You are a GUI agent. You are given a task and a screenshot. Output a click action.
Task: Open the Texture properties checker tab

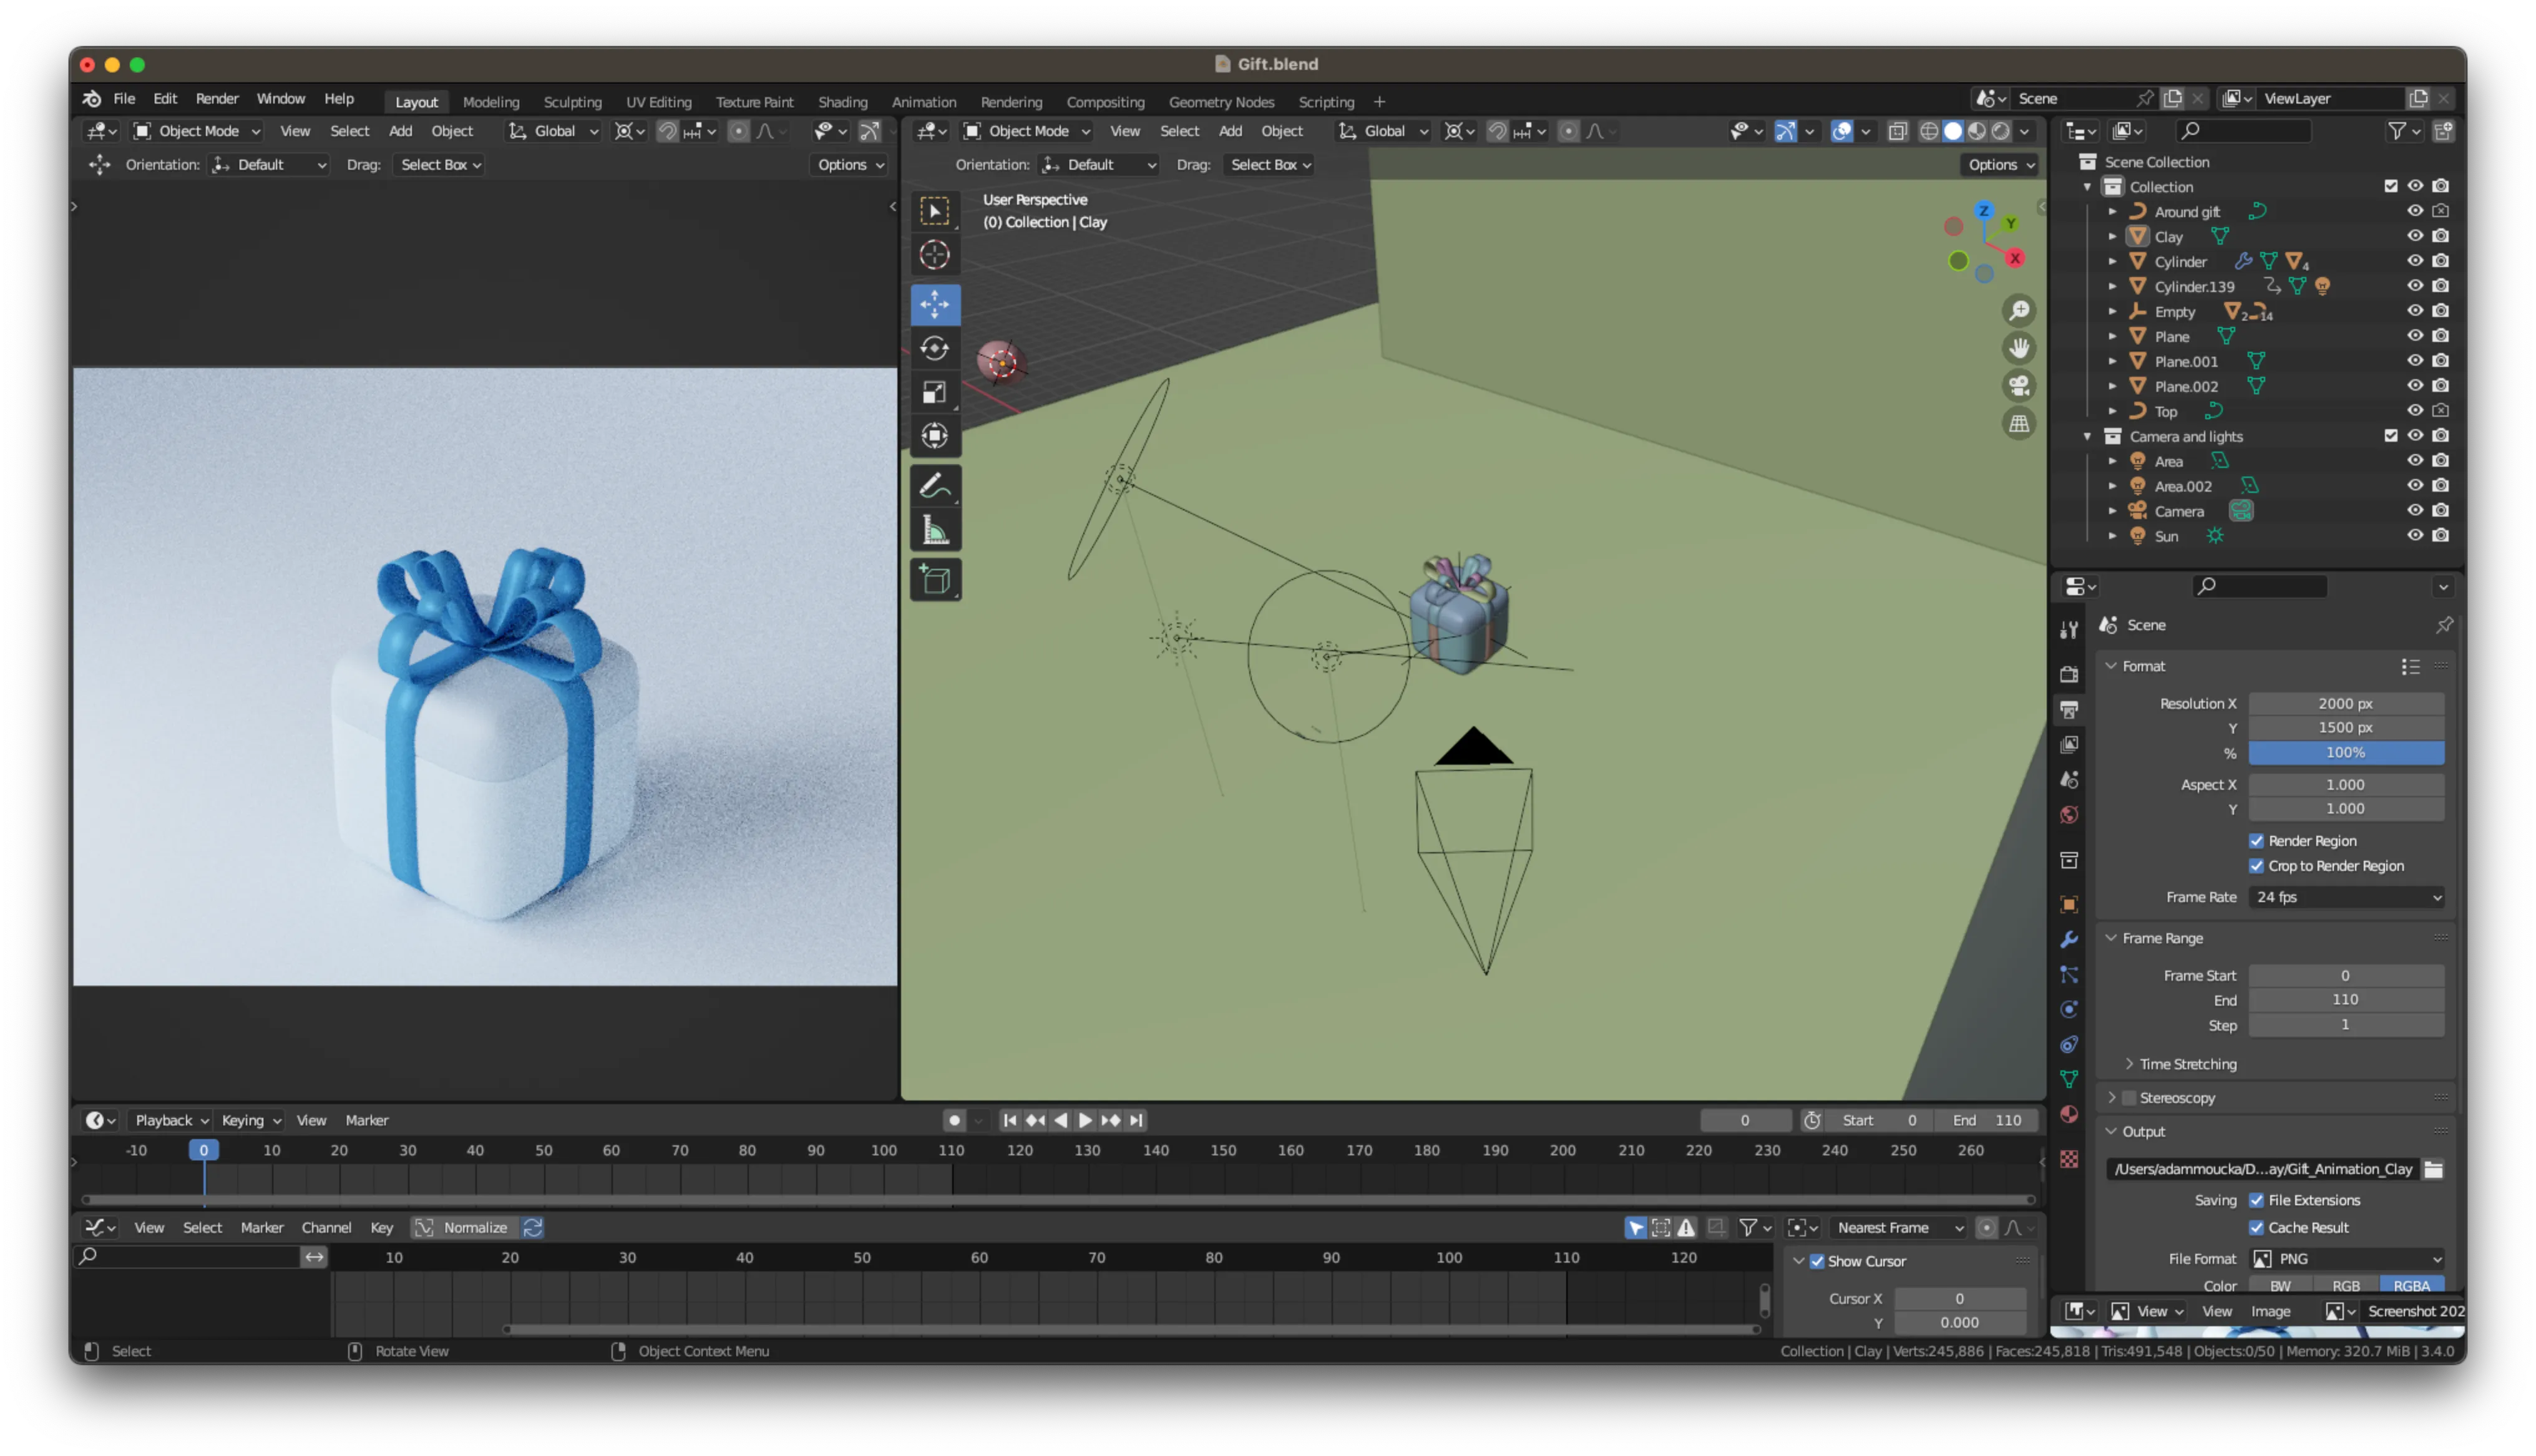[2068, 1160]
